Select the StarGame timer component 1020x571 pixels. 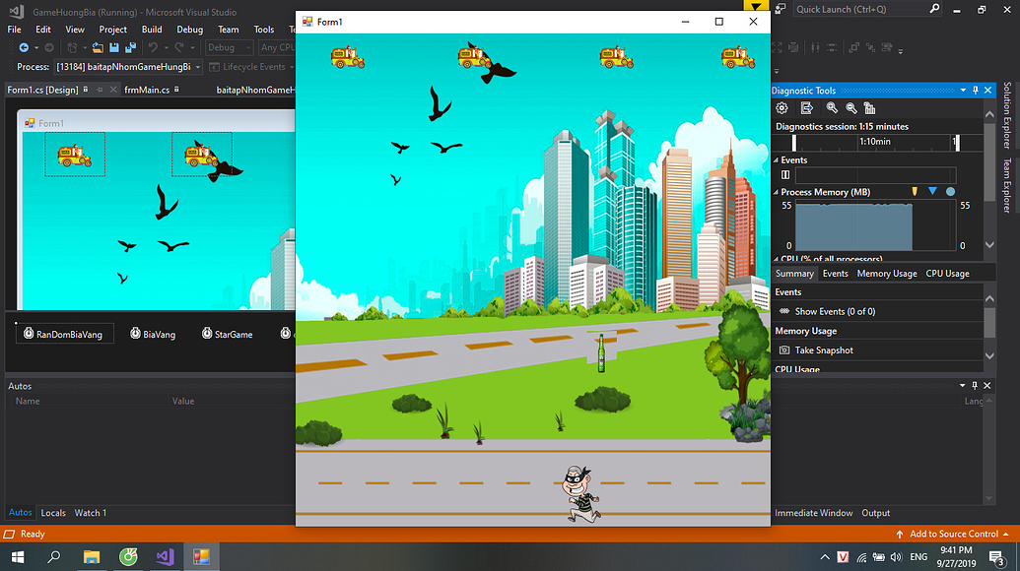(x=227, y=335)
